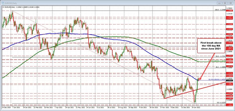The width and height of the screenshot is (235, 111).
Task: Click the 21 May 2021 date on time axis
Action: (80, 107)
